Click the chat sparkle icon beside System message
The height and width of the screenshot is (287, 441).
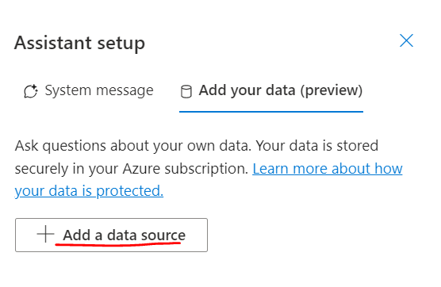tap(31, 91)
